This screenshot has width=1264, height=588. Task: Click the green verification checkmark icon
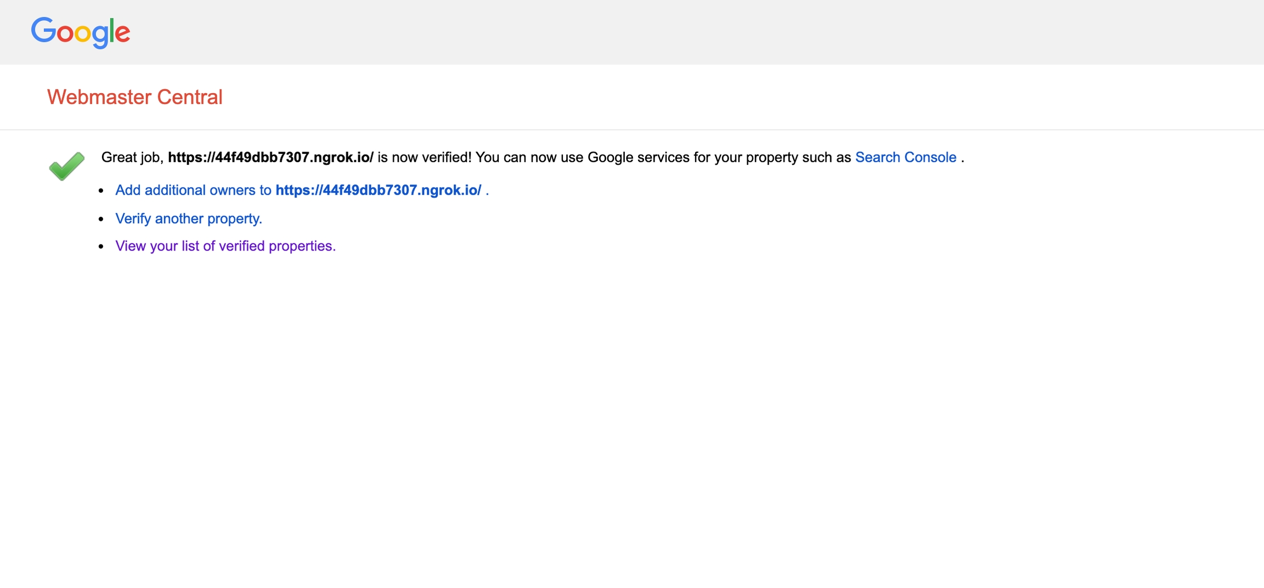point(66,165)
